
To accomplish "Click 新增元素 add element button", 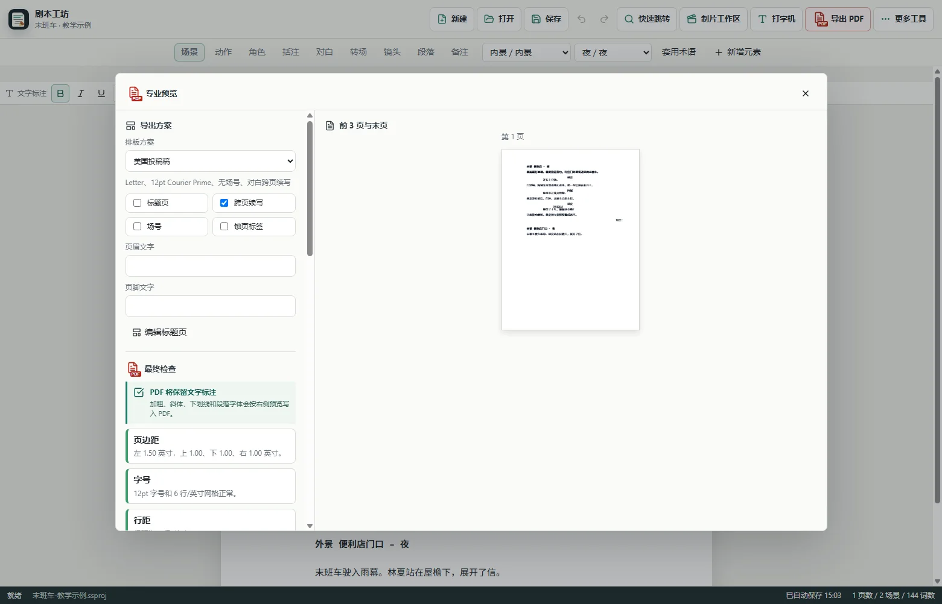I will [x=737, y=52].
